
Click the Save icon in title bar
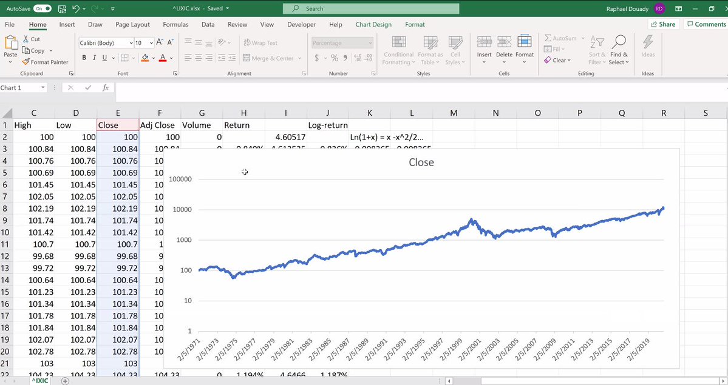tap(62, 8)
